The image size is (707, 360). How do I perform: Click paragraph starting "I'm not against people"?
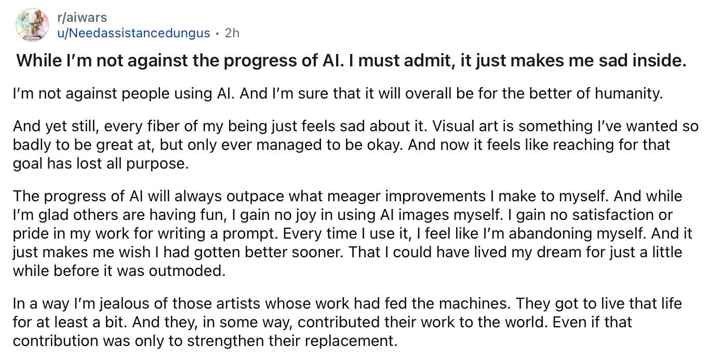[x=338, y=94]
